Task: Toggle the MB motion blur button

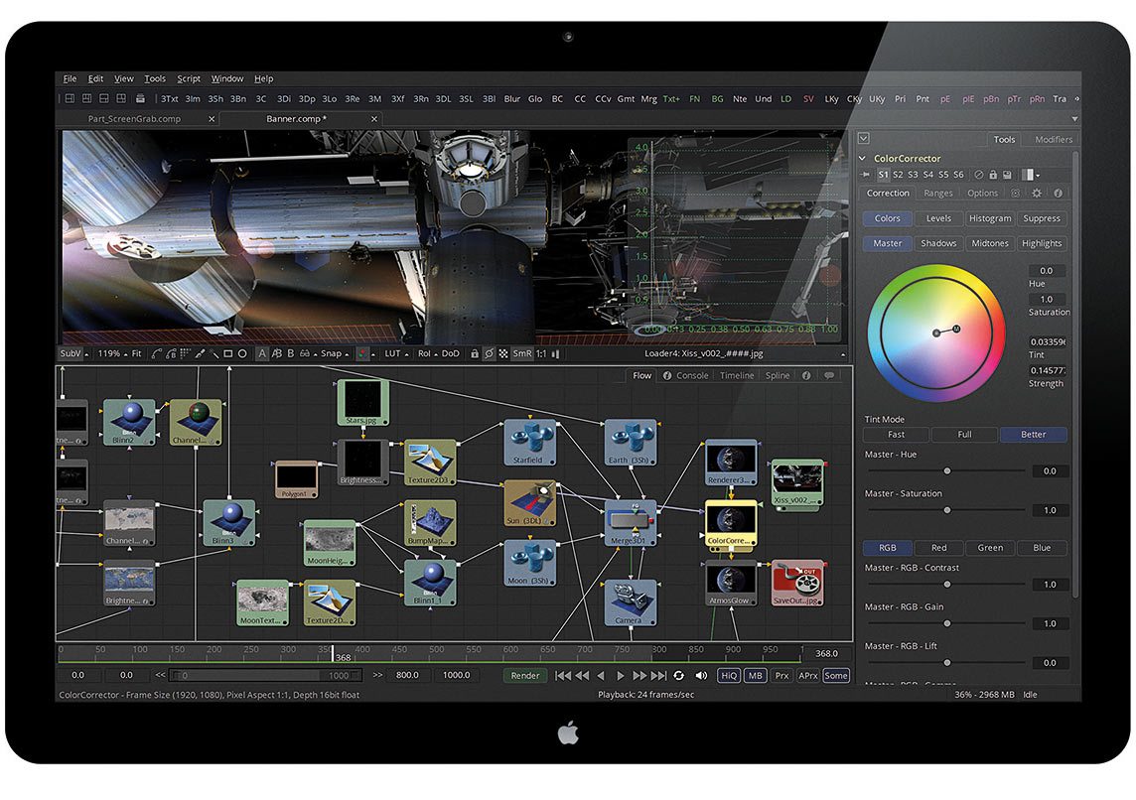Action: [756, 676]
